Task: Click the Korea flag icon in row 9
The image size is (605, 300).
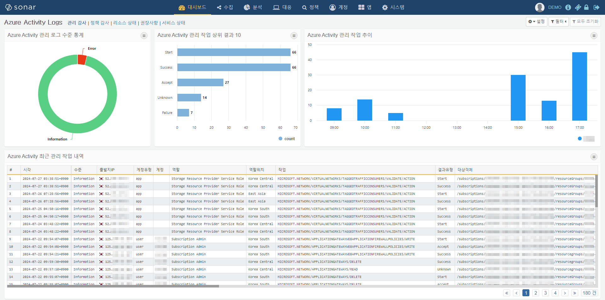Action: point(101,239)
